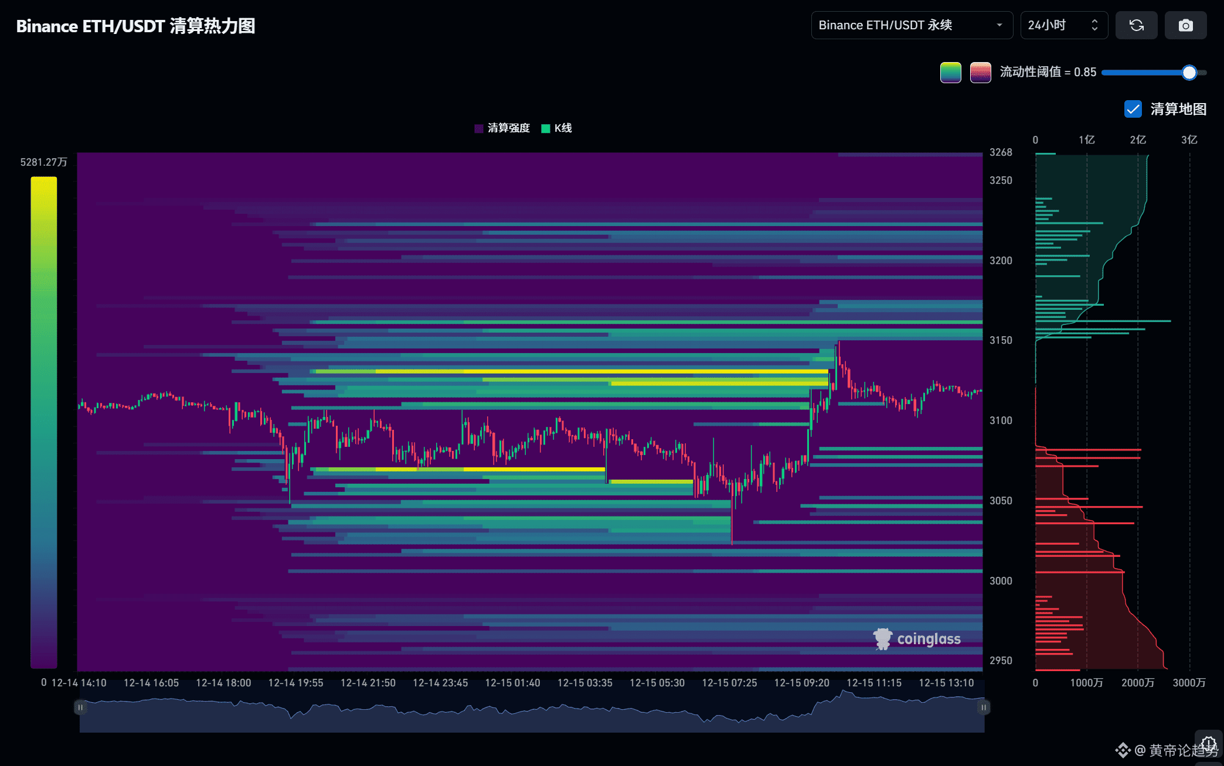Click the Binance diamond logo watermark

click(x=1122, y=750)
